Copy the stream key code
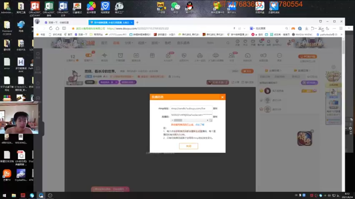 point(215,117)
